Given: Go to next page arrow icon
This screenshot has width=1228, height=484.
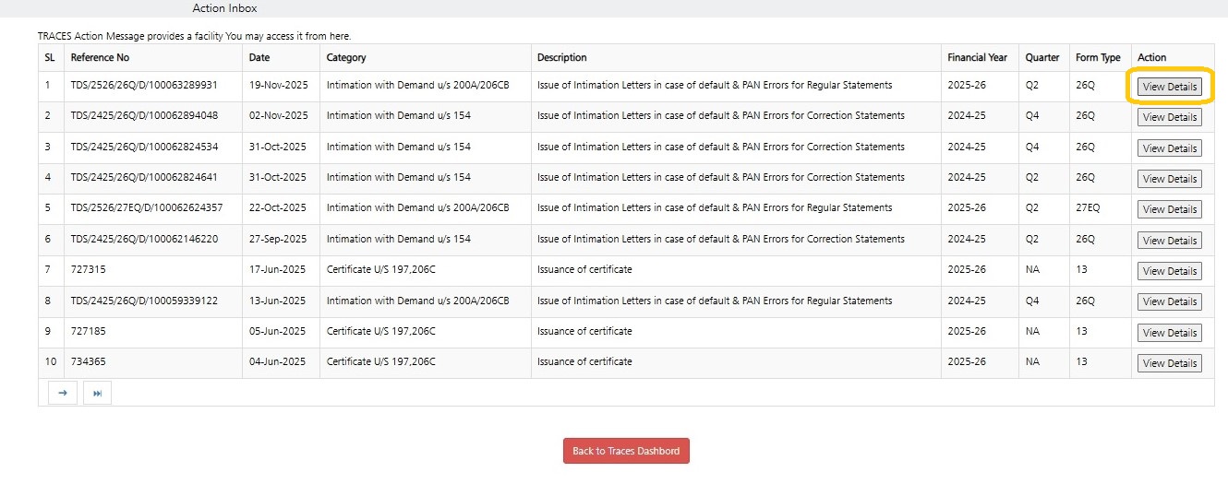Looking at the screenshot, I should (63, 393).
